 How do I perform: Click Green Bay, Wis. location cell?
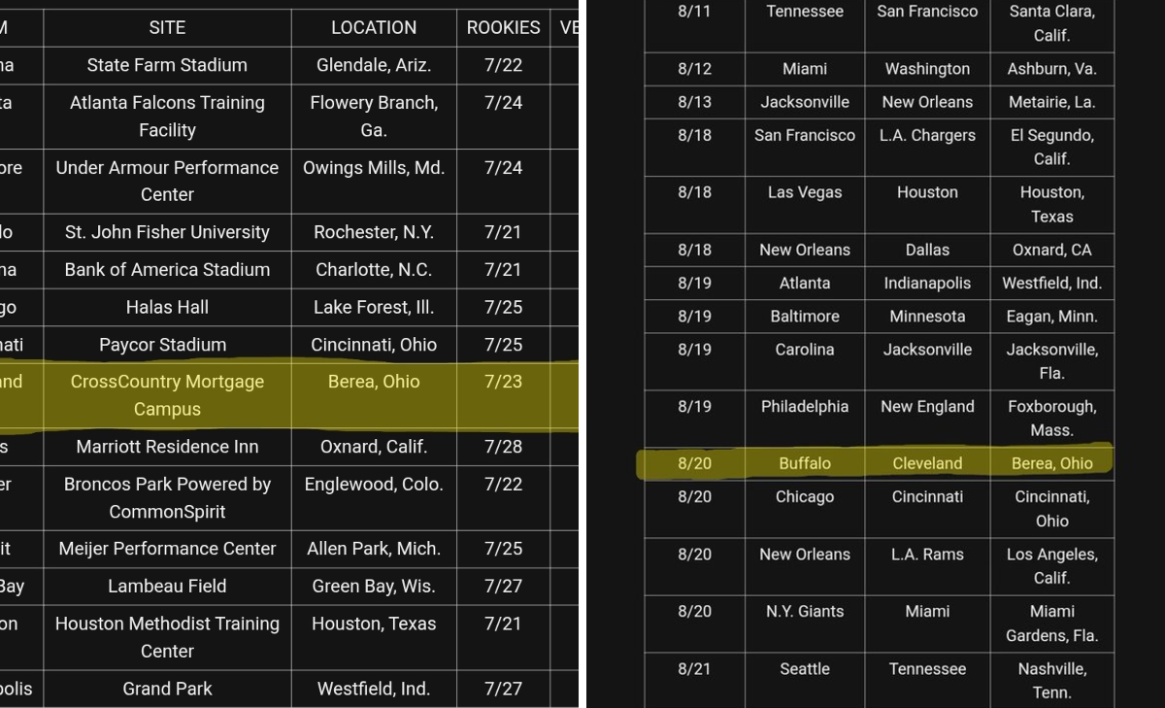[x=374, y=586]
